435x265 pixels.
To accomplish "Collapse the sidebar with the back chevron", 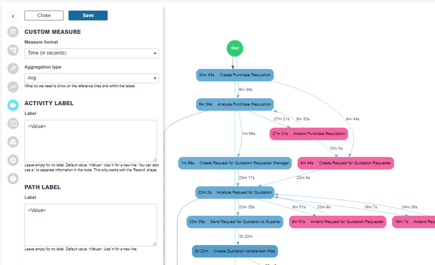I will (x=13, y=16).
